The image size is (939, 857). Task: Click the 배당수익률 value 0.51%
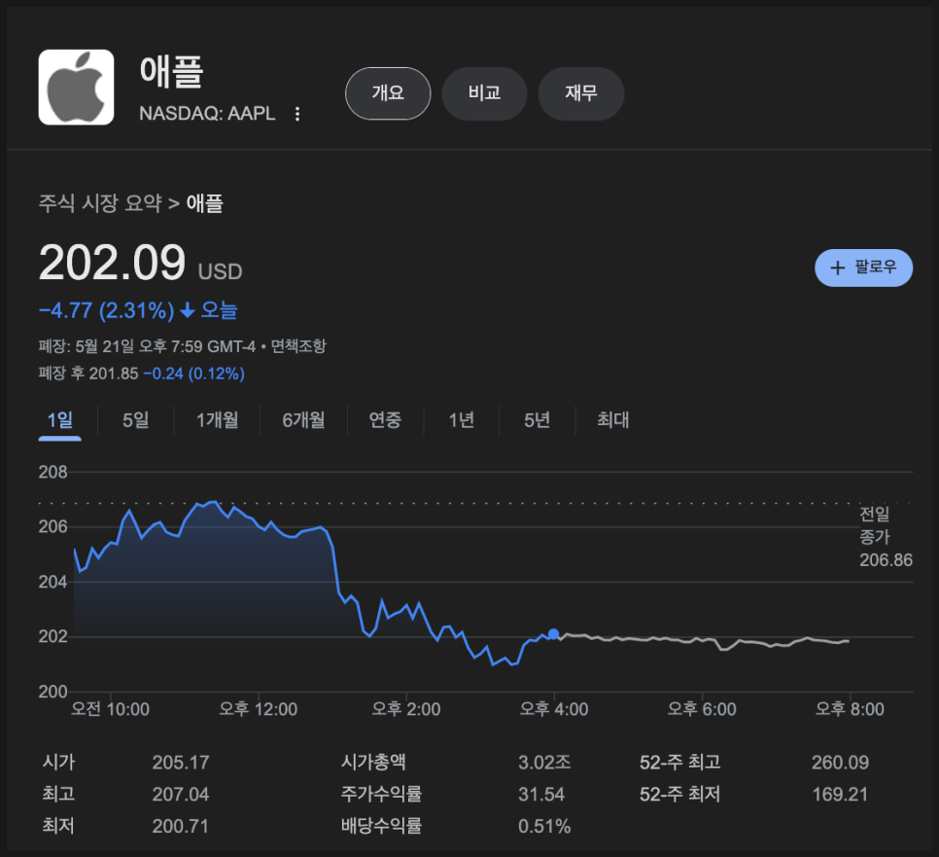point(544,827)
